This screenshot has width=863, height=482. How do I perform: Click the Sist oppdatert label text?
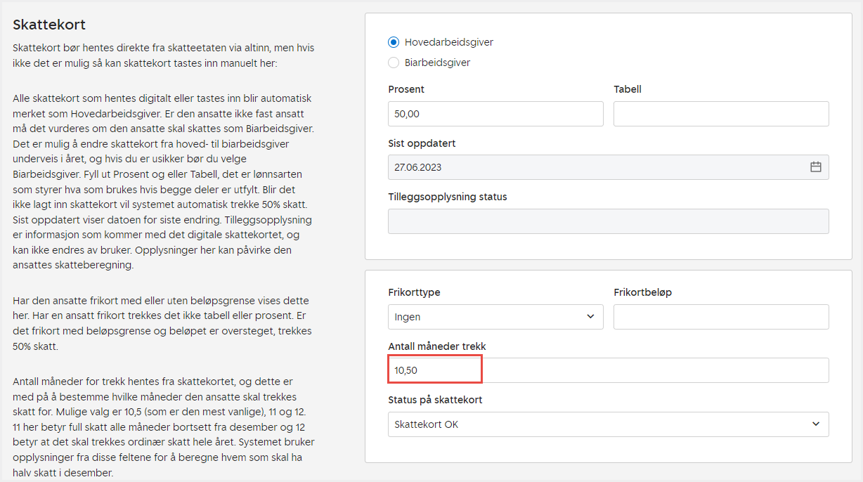422,143
